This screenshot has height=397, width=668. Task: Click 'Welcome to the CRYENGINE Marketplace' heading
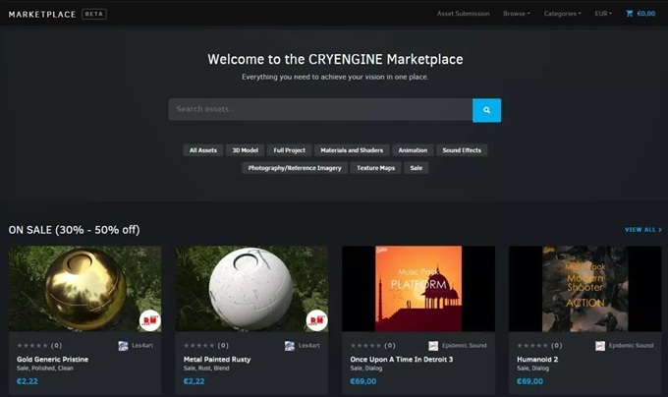click(x=335, y=59)
